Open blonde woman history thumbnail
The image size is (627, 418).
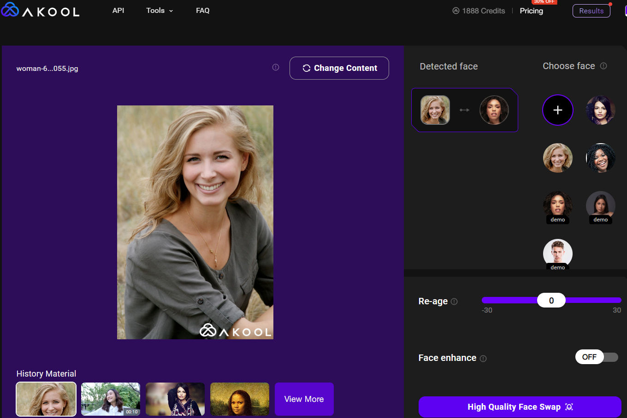coord(46,399)
